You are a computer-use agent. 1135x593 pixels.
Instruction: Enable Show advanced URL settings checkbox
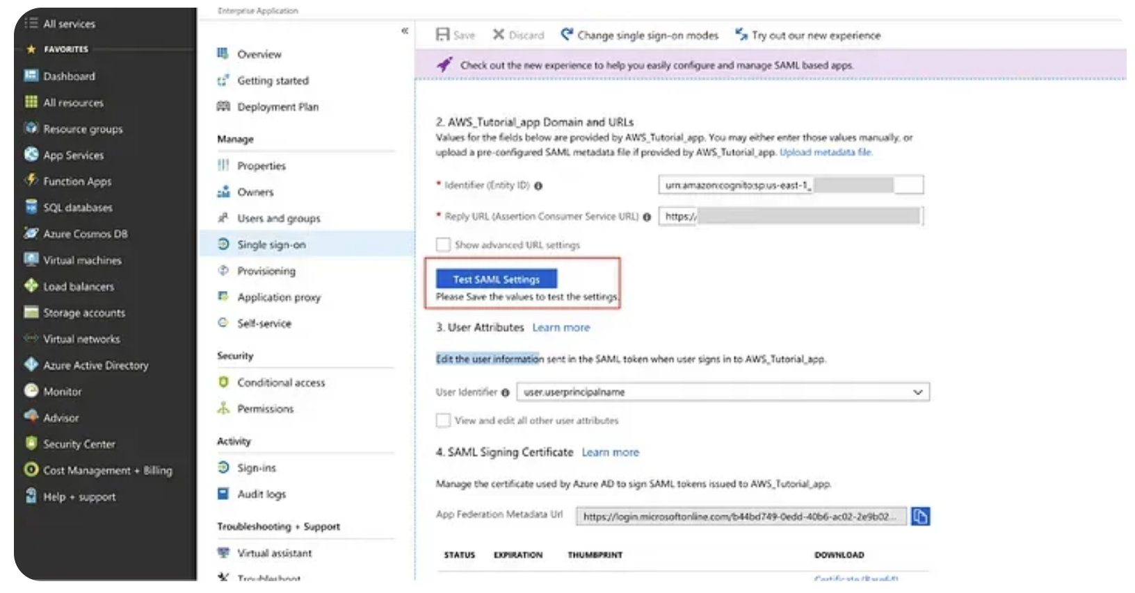coord(443,244)
